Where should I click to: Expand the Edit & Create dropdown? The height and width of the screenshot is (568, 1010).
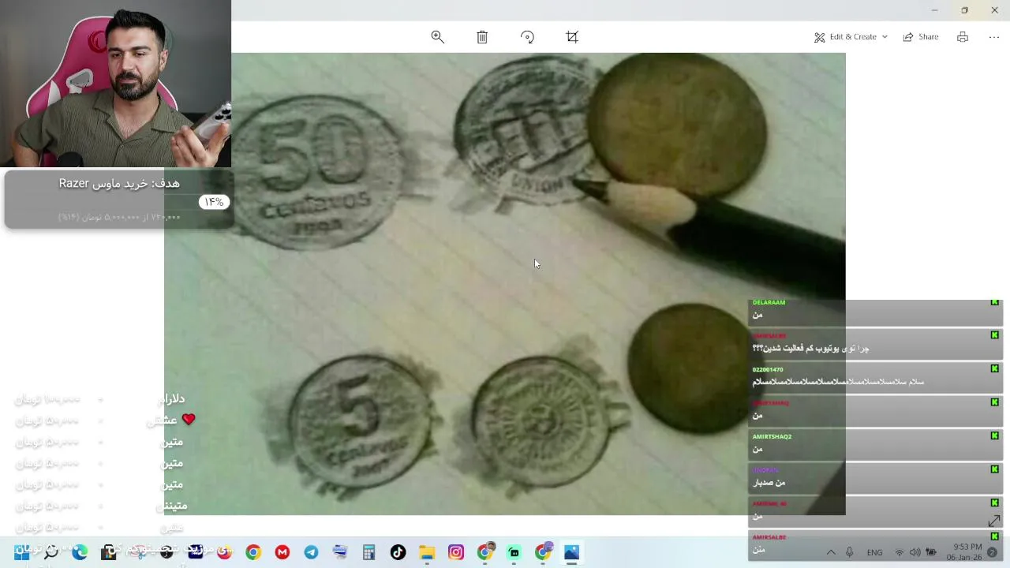851,37
